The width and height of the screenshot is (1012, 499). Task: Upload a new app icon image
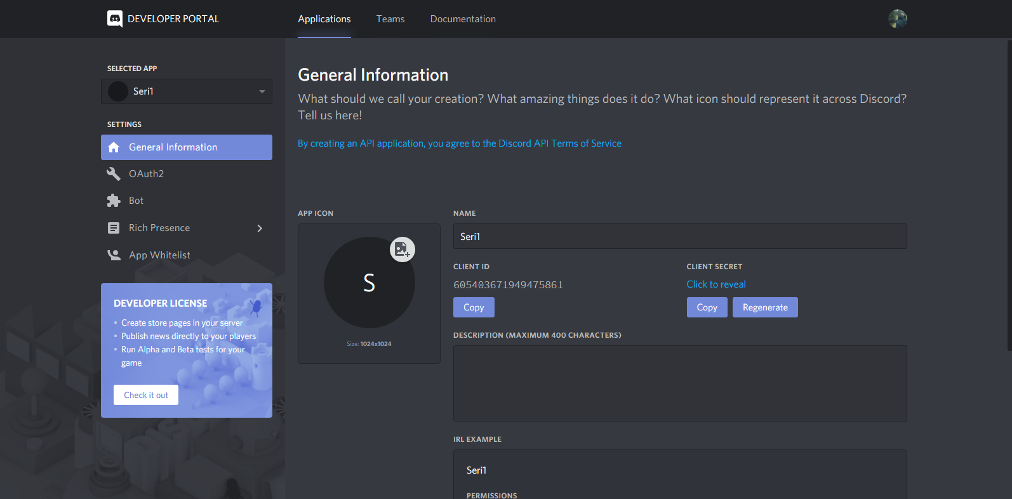402,250
